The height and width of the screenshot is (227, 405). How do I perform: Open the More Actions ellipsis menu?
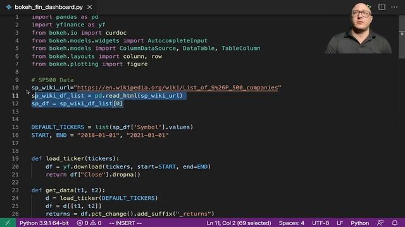click(x=394, y=7)
